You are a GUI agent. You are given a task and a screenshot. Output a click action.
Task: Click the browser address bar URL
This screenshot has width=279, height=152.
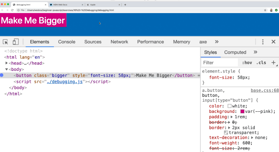[x=70, y=10]
